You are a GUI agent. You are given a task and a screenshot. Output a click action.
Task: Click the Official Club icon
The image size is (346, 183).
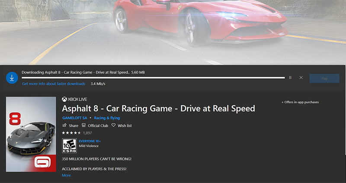point(83,125)
